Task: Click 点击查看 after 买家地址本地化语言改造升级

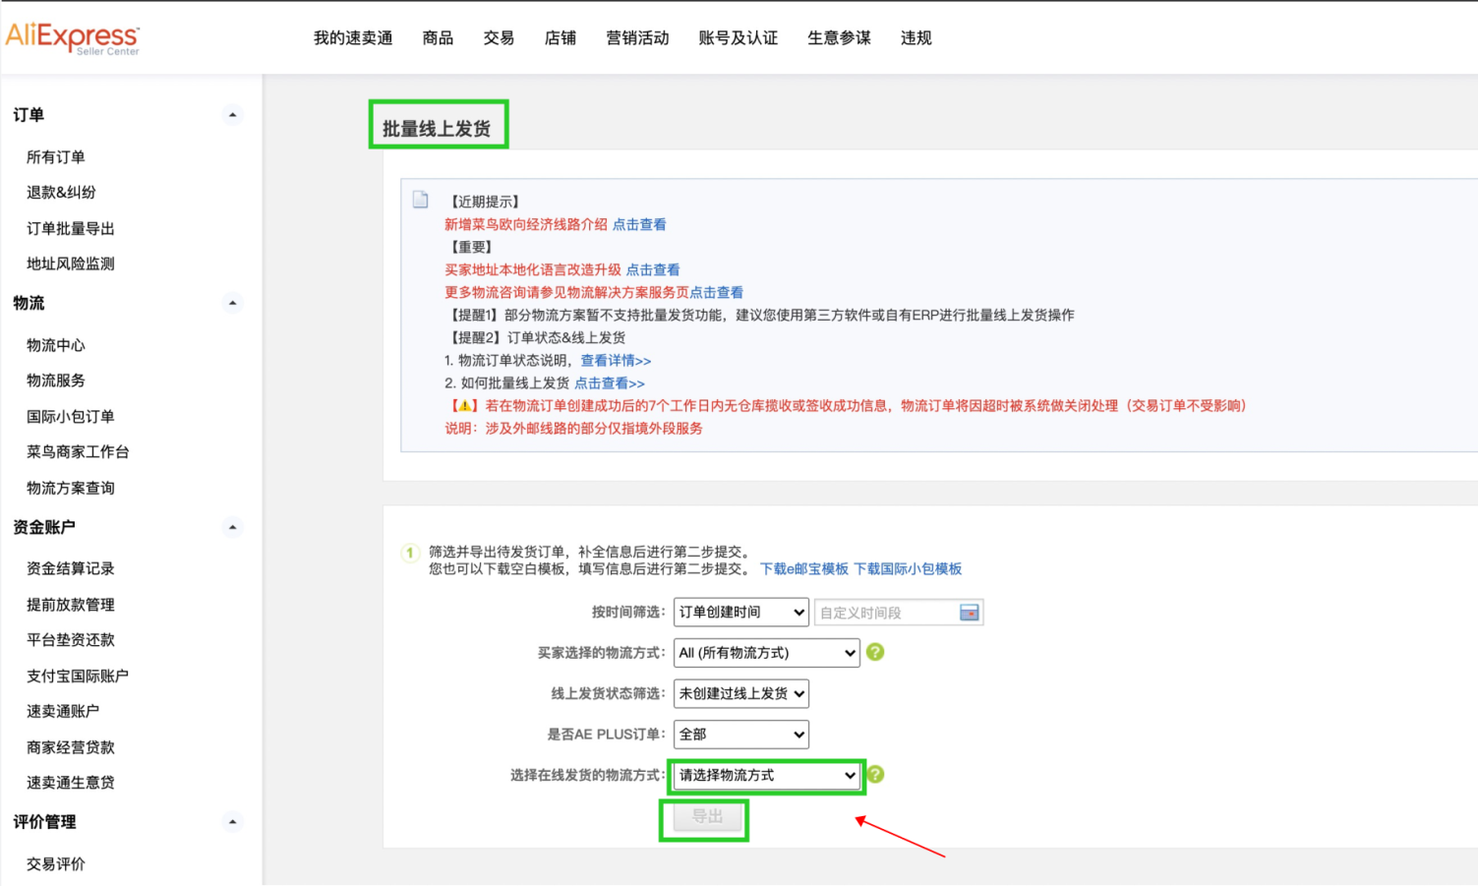Action: [653, 269]
